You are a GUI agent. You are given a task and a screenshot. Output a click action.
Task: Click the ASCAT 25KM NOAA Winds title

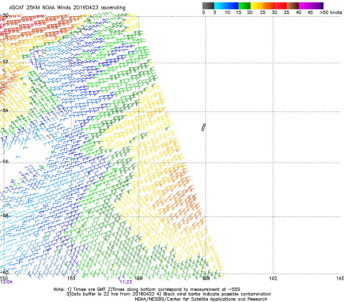pos(67,8)
